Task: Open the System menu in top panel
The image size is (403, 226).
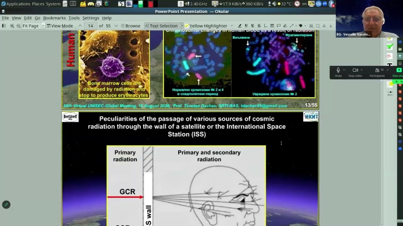Action: coord(53,4)
